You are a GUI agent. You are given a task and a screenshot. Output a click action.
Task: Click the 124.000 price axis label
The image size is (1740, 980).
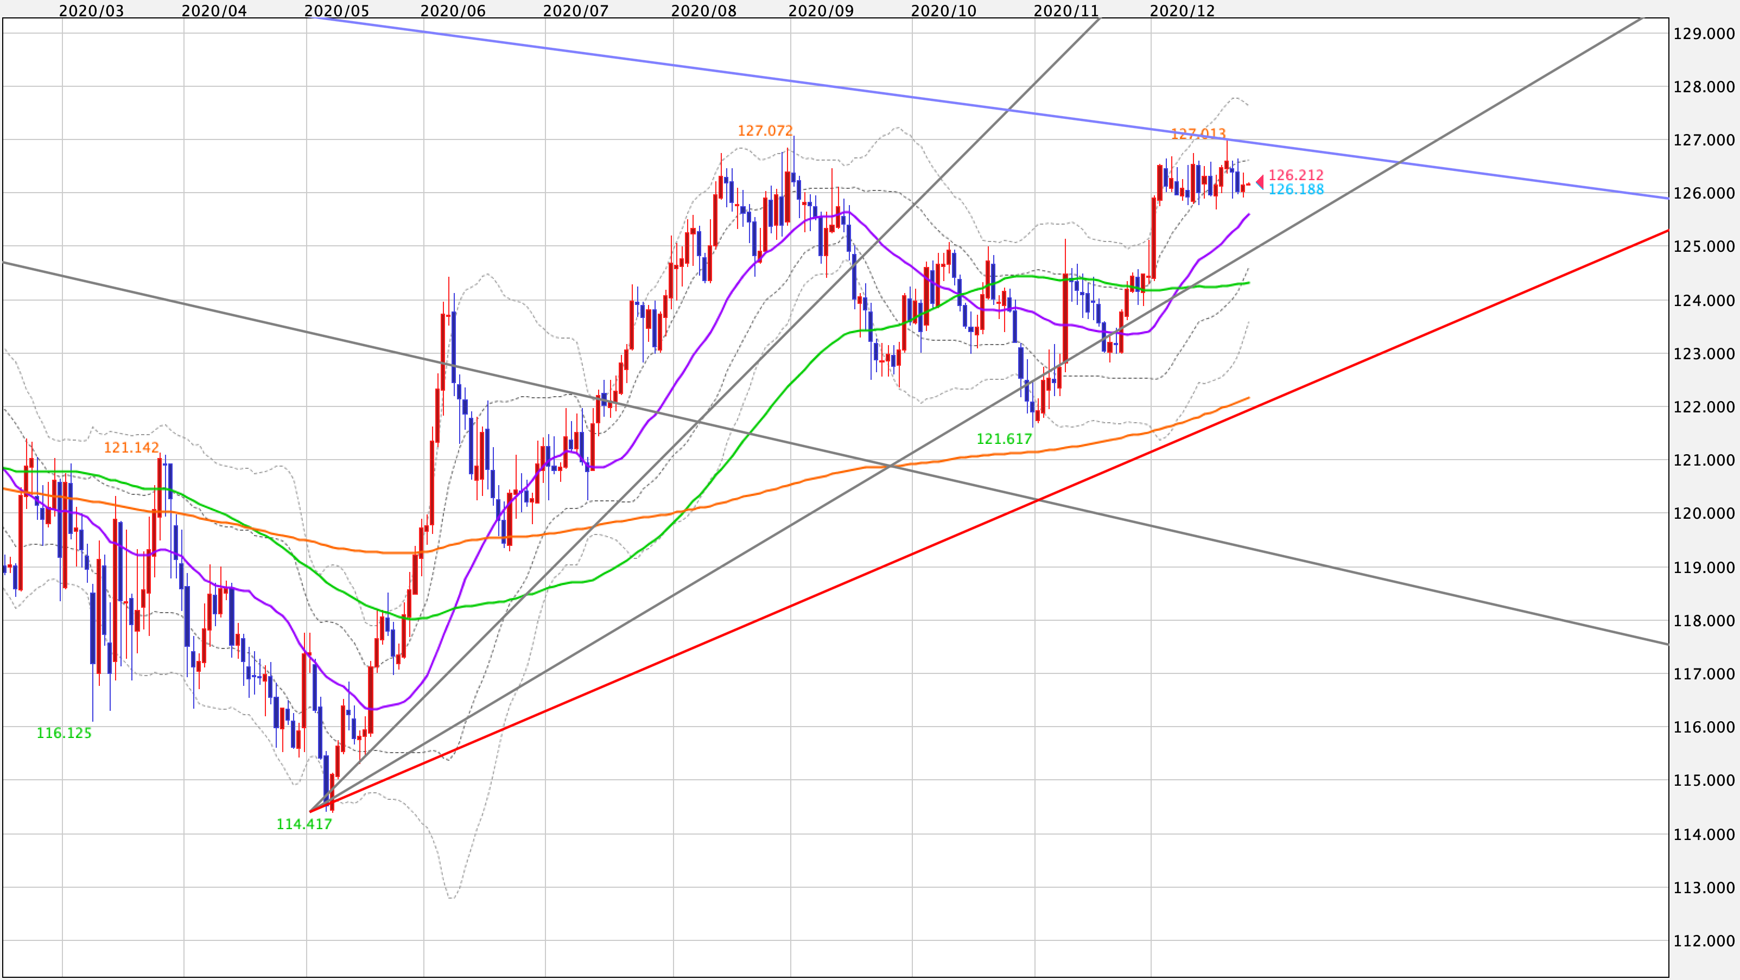1704,301
